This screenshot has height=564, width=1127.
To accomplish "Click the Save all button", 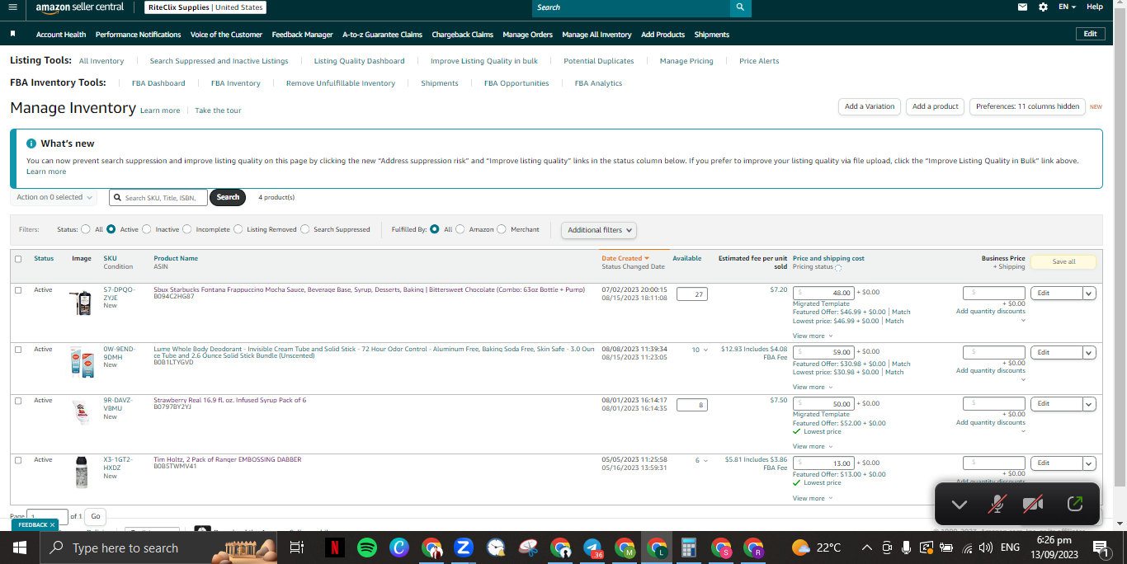I will [1063, 261].
